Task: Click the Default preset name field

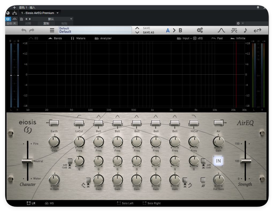Action: click(x=95, y=30)
